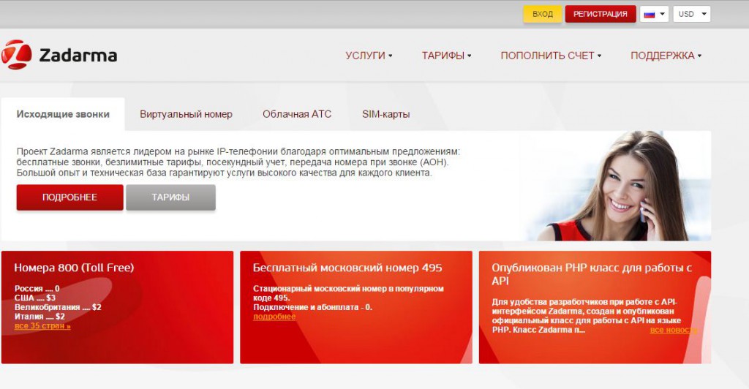Screen dimensions: 749x389
Task: Open the ТАРИФЫ navigation menu
Action: pos(446,56)
